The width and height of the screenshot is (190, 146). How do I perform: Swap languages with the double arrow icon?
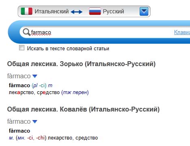tap(76, 12)
